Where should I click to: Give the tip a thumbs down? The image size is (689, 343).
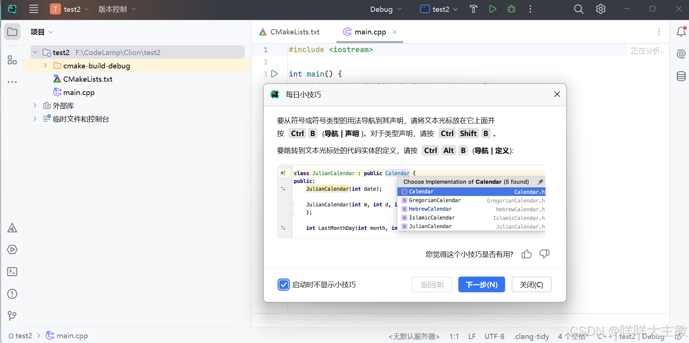(x=544, y=254)
